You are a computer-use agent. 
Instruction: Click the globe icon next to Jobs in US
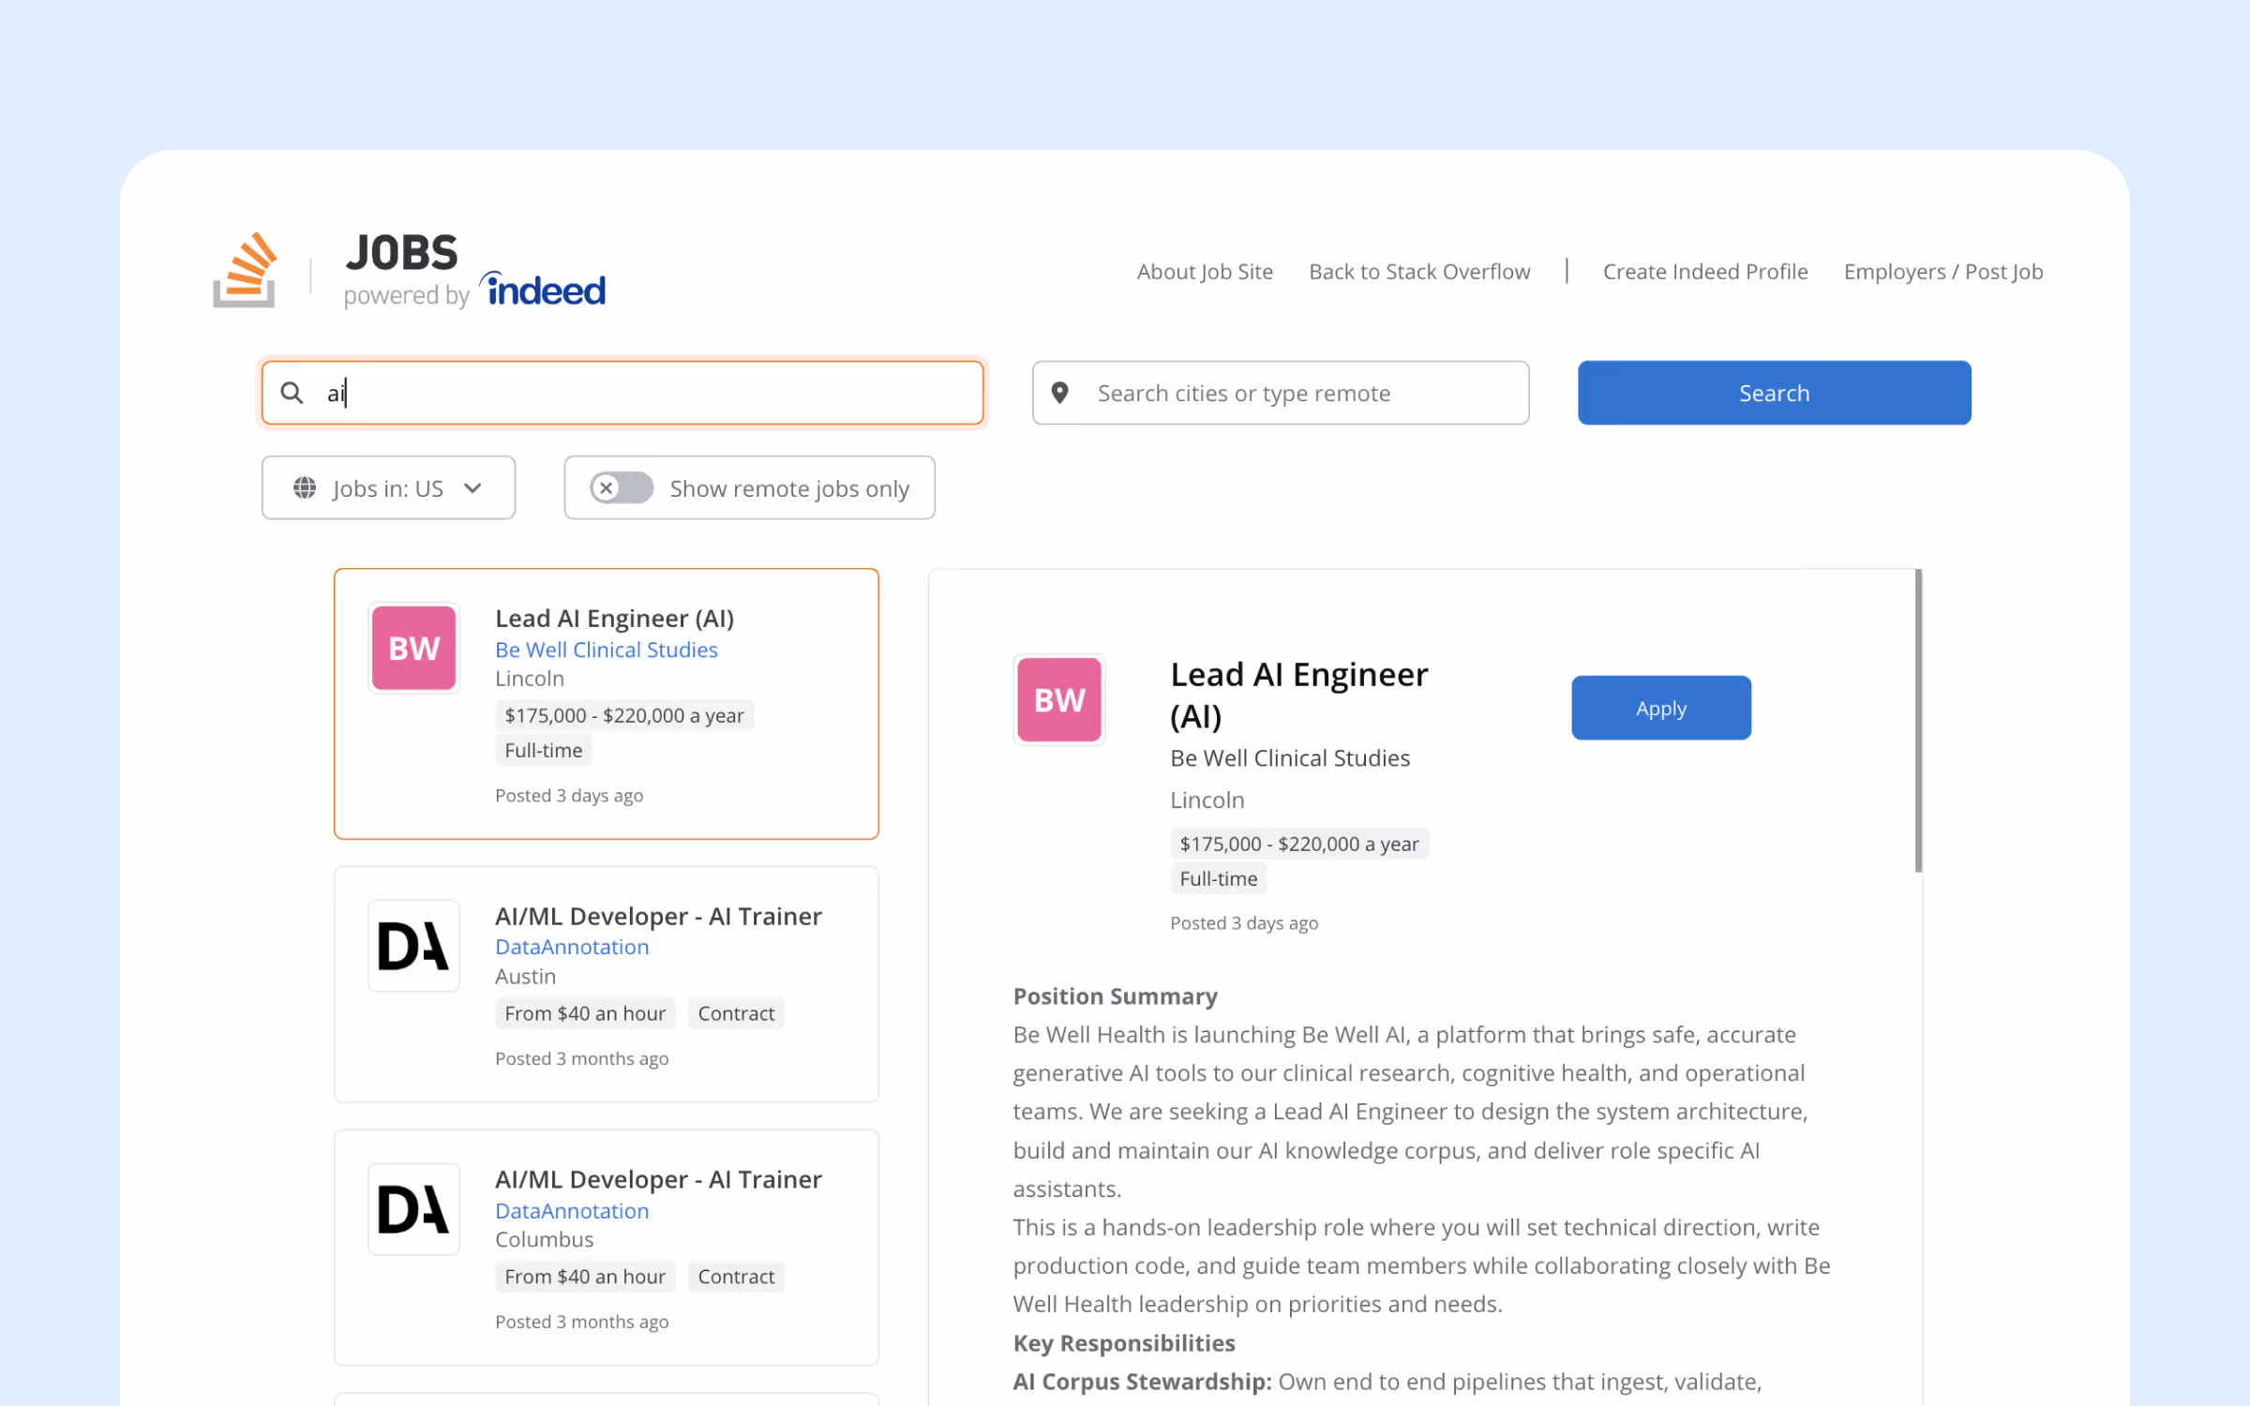[304, 487]
